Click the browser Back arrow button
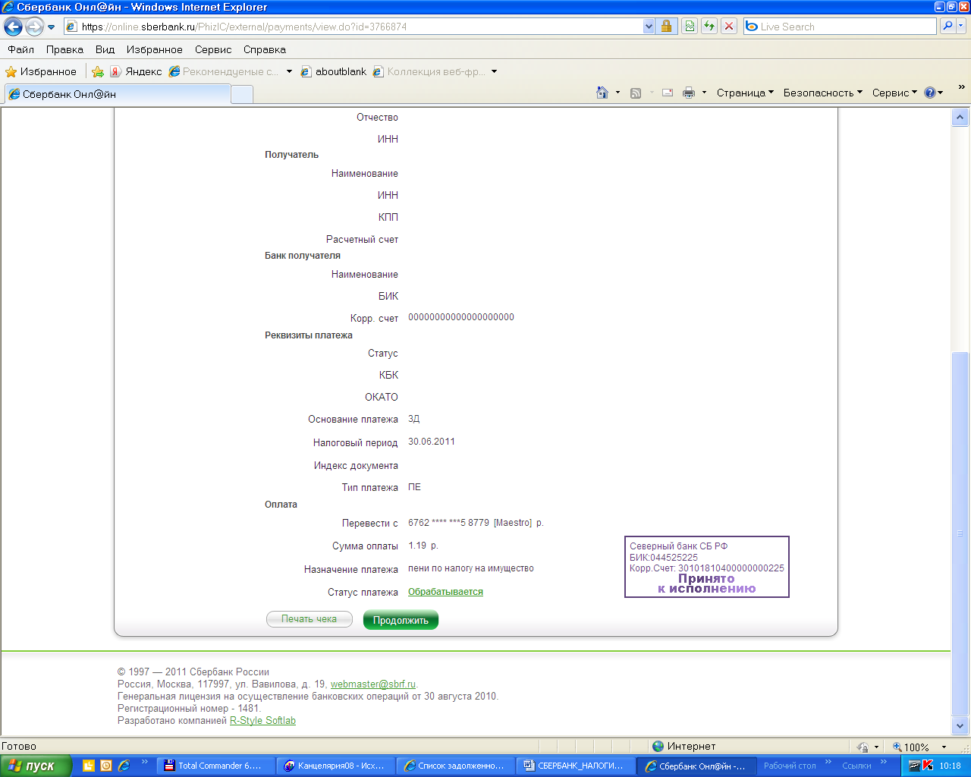The height and width of the screenshot is (777, 971). click(x=14, y=27)
